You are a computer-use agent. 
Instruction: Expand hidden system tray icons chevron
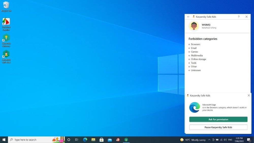pyautogui.click(x=209, y=140)
